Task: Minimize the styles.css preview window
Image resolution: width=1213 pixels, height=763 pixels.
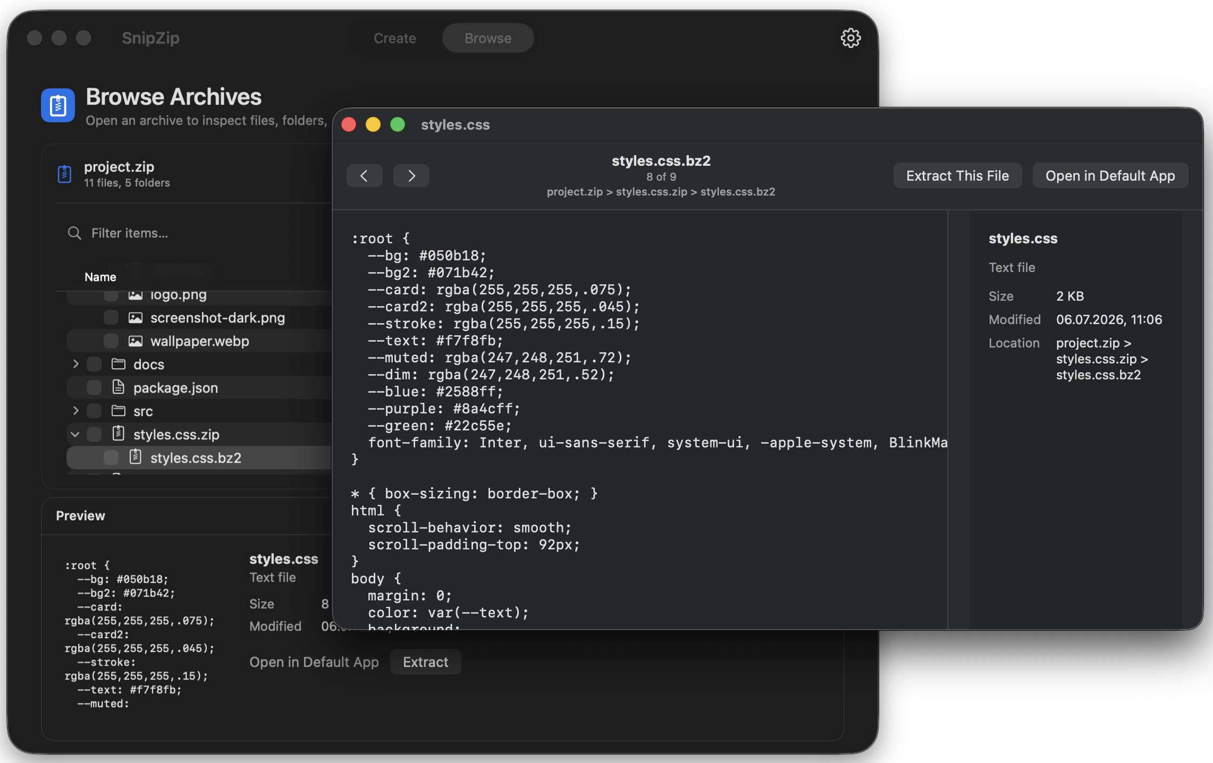Action: (x=373, y=125)
